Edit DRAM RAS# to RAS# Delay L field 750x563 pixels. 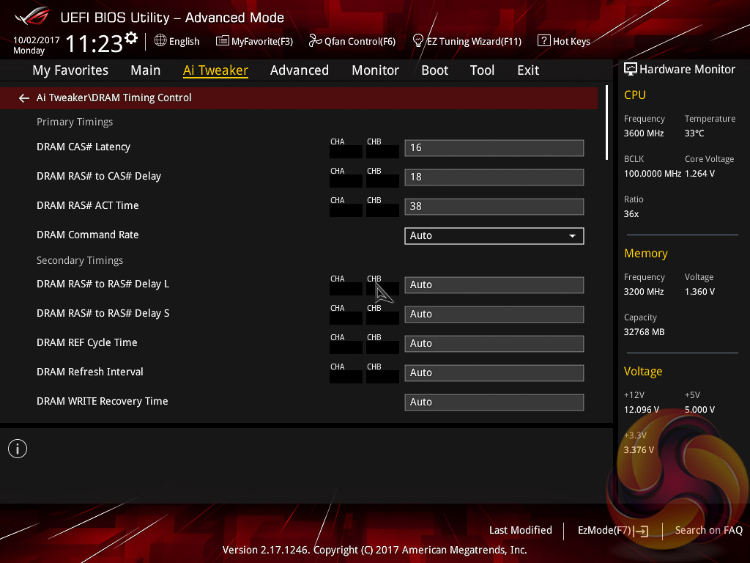[x=494, y=285]
